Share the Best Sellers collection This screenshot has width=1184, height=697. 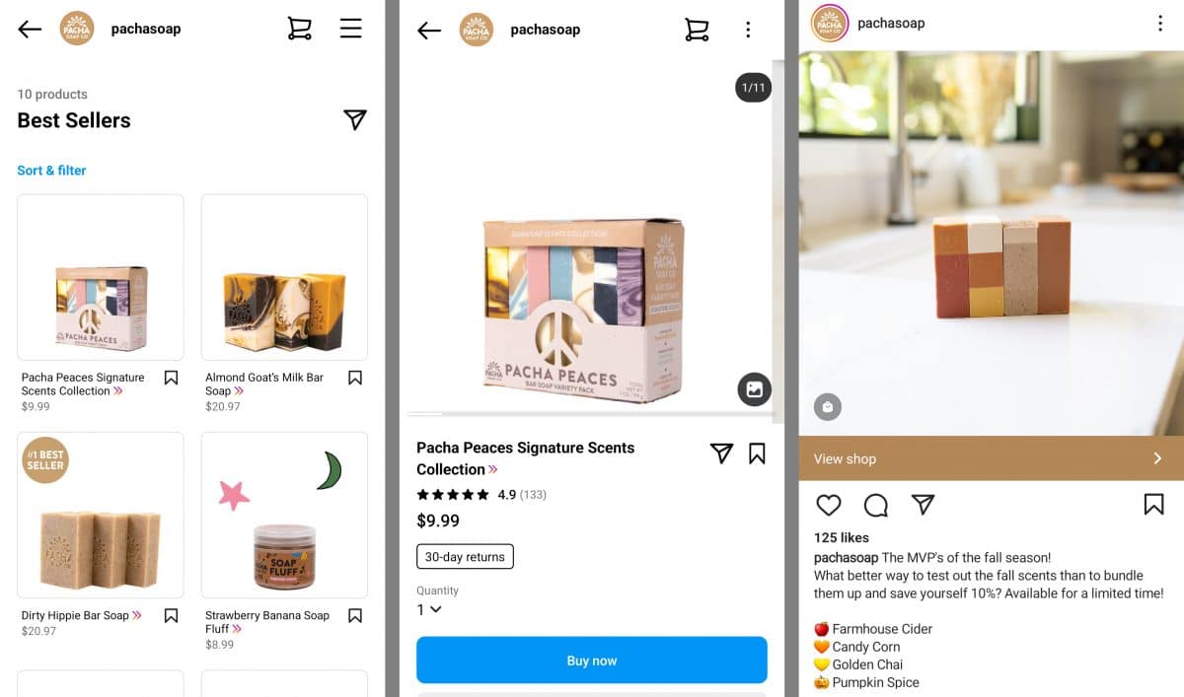[x=355, y=119]
